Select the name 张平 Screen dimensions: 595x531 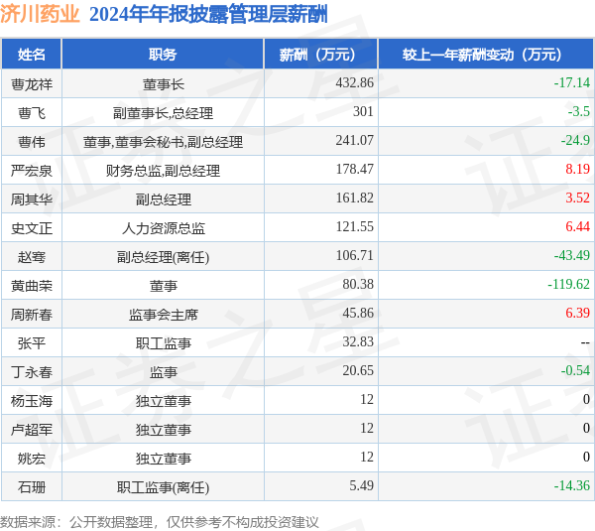[x=32, y=343]
